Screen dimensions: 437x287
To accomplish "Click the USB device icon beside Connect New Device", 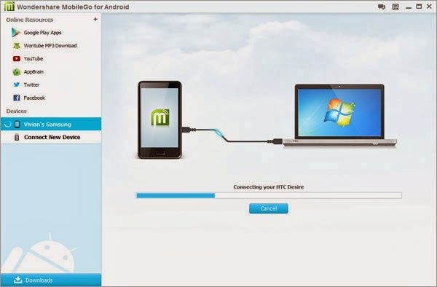I will click(x=17, y=137).
